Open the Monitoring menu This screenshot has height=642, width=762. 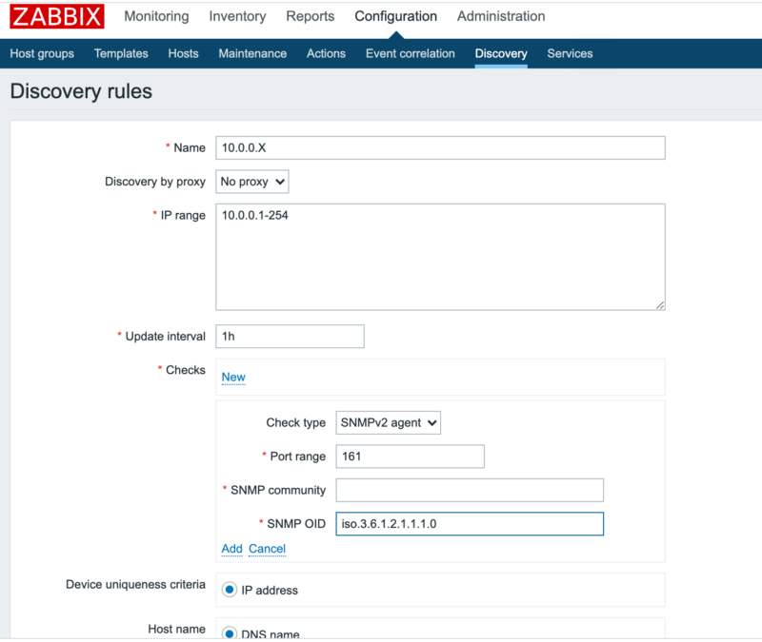point(155,16)
